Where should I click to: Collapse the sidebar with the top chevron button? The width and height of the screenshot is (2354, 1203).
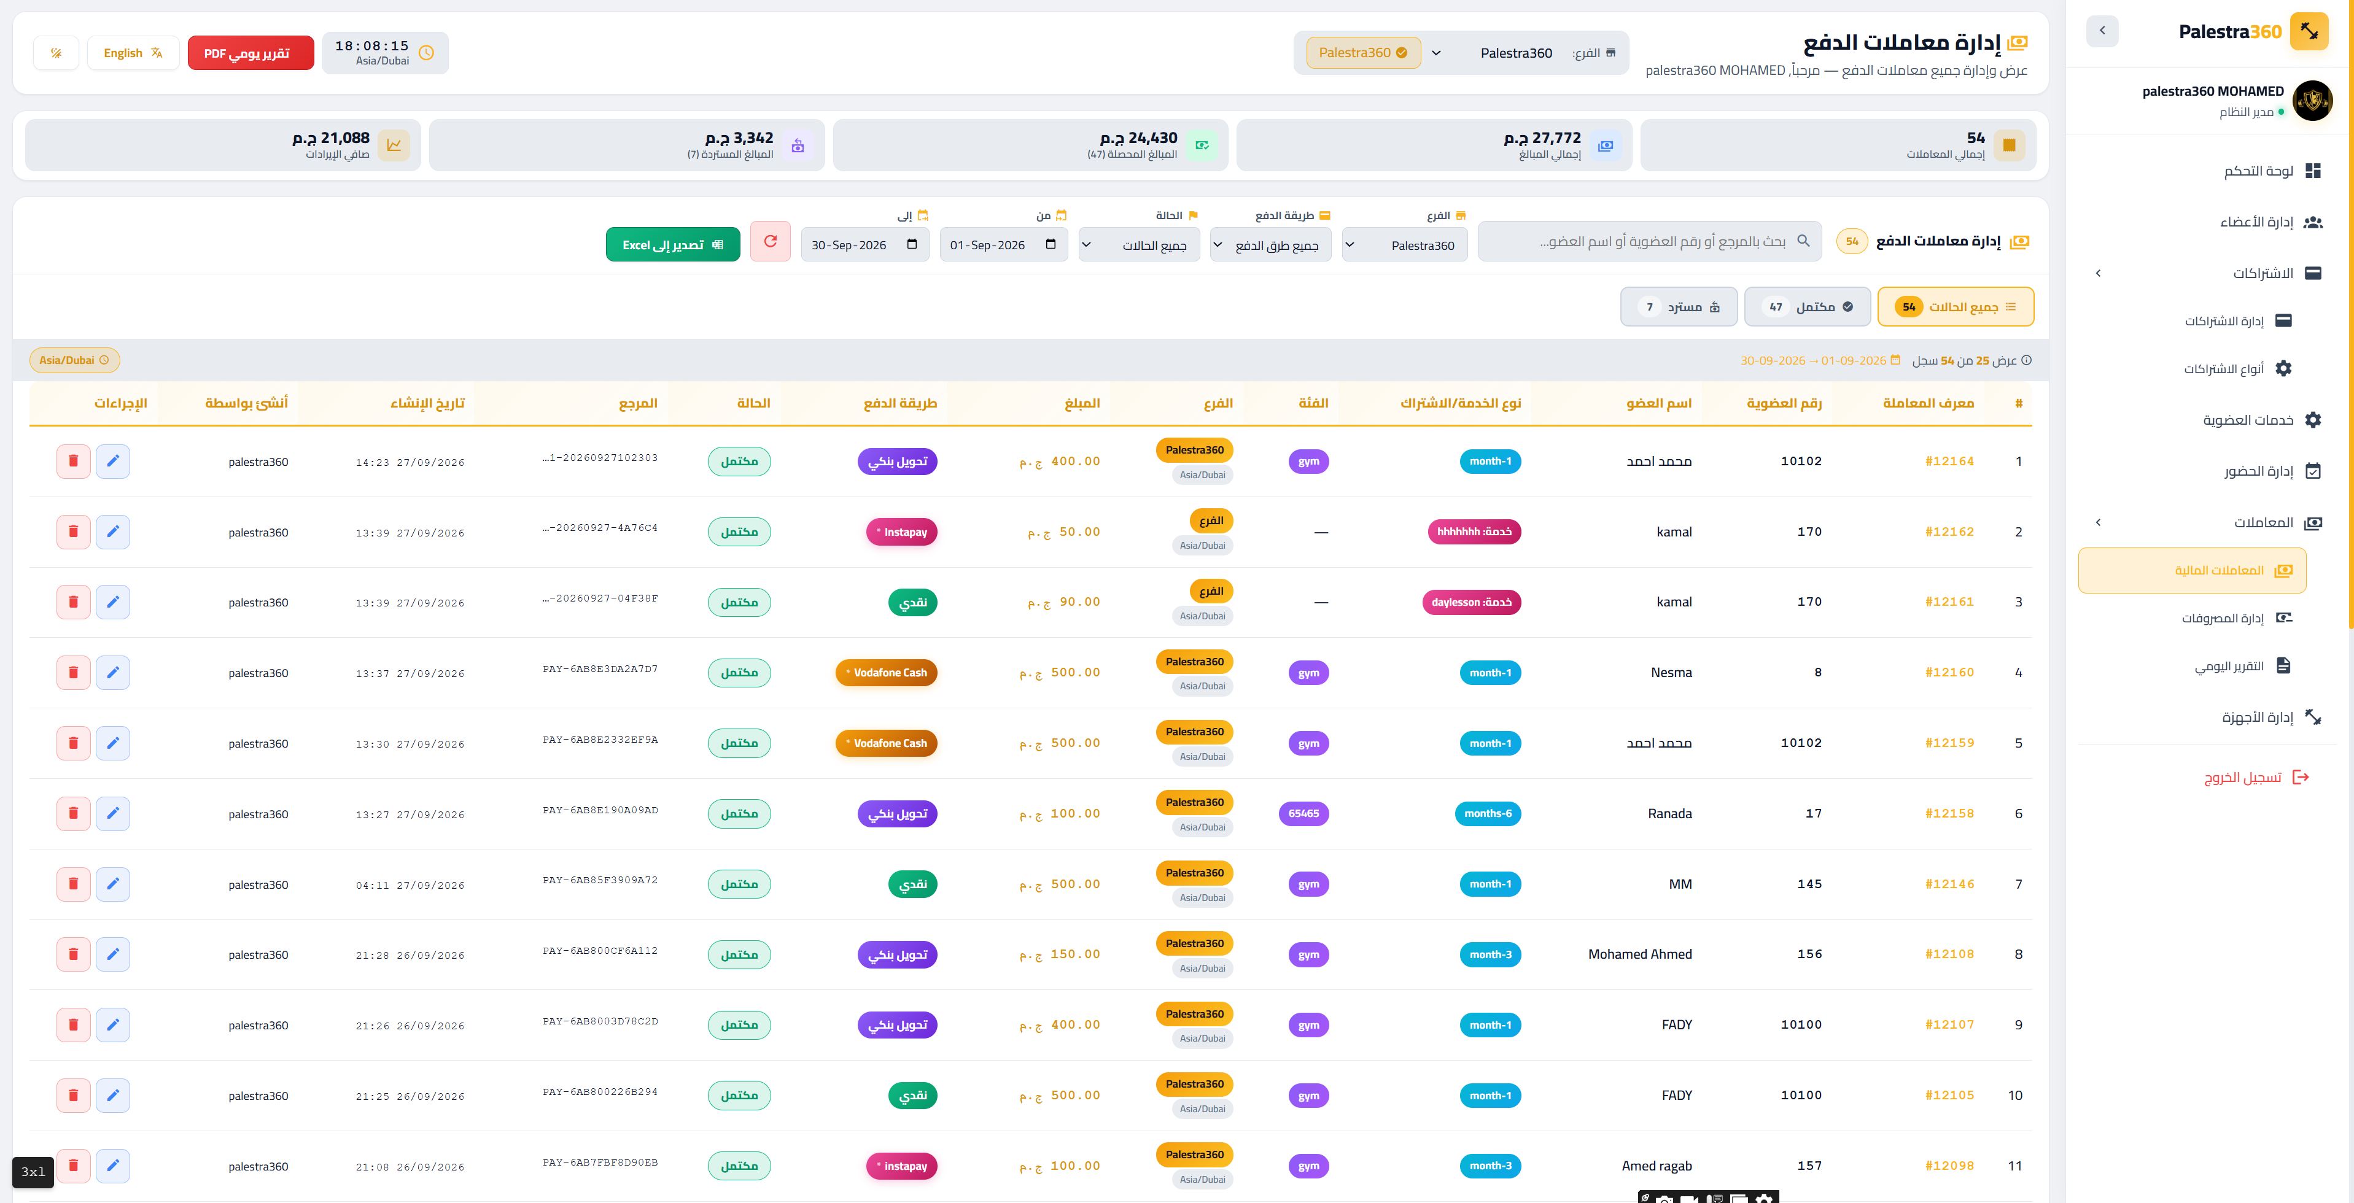pyautogui.click(x=2102, y=31)
